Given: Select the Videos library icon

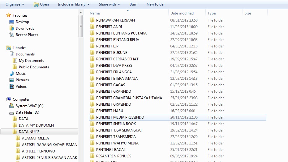Looking at the screenshot, I should [12, 87].
